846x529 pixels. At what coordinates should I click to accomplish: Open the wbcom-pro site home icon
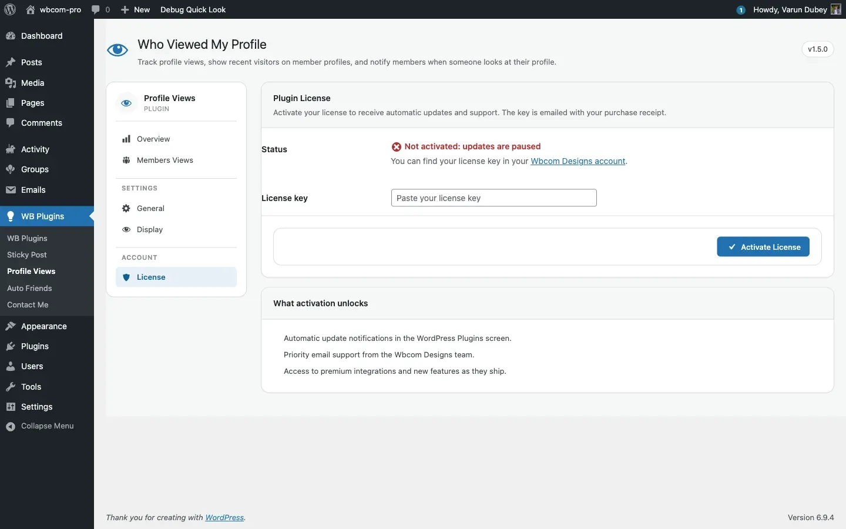[31, 9]
